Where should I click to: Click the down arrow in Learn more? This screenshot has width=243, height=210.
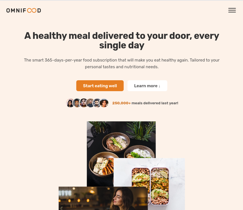159,86
